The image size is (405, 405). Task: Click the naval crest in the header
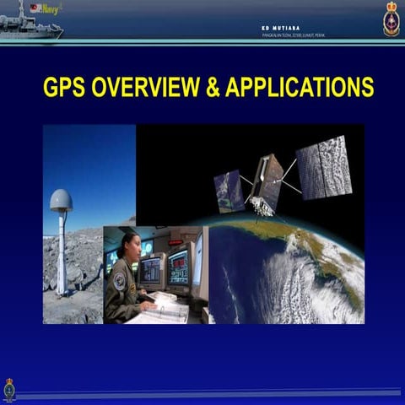(391, 19)
